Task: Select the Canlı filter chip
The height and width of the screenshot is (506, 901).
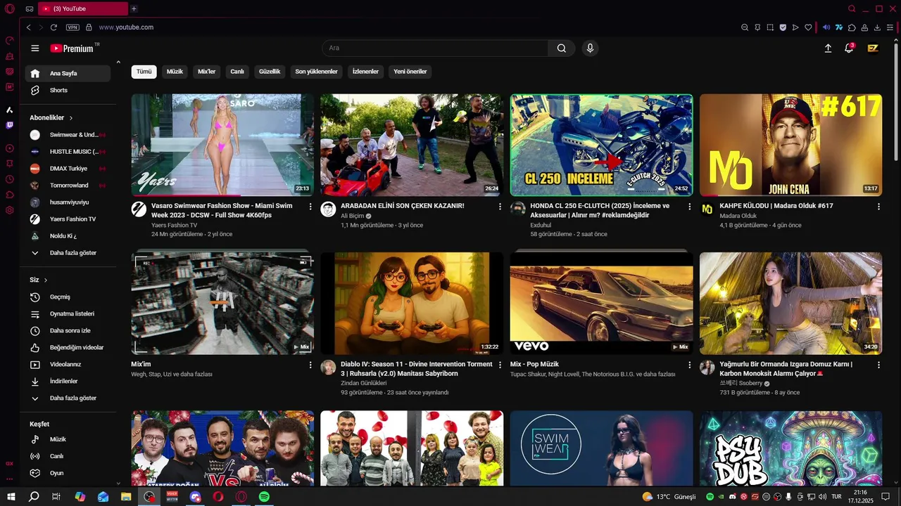Action: [237, 72]
